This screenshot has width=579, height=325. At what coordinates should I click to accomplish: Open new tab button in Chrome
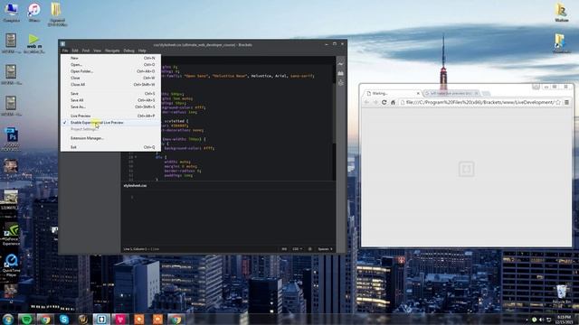[486, 94]
